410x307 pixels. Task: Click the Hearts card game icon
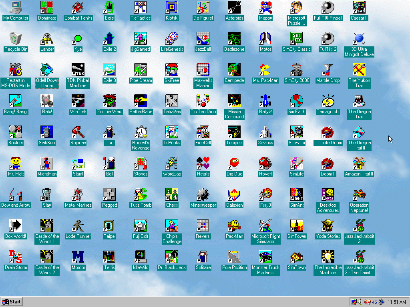[203, 163]
